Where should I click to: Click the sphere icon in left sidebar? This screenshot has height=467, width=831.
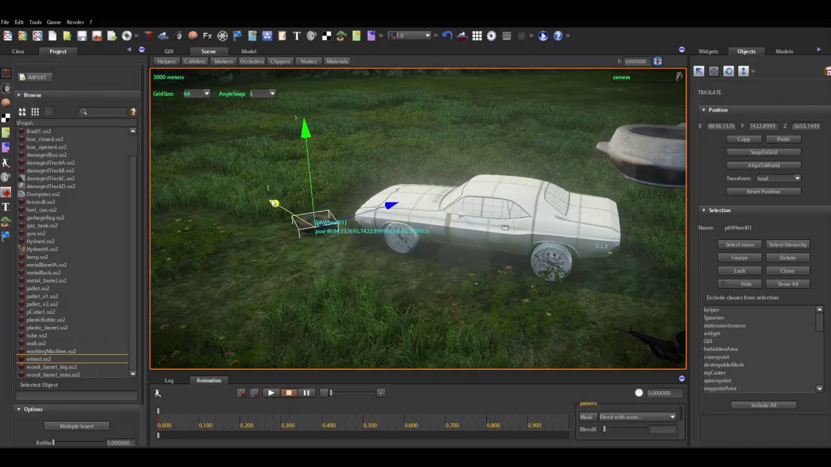click(6, 102)
